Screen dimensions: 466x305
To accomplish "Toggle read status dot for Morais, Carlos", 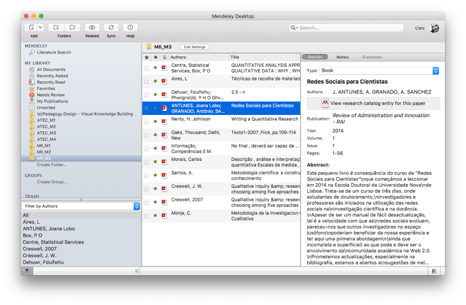I will (155, 162).
